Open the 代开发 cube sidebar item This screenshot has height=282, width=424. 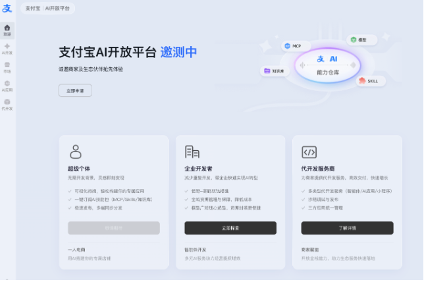(x=7, y=105)
